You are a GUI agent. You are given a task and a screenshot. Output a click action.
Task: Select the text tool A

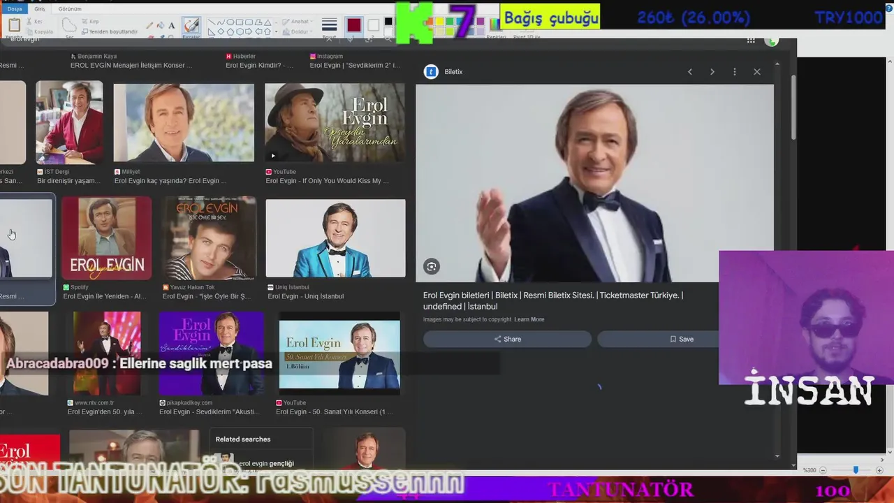(x=171, y=26)
